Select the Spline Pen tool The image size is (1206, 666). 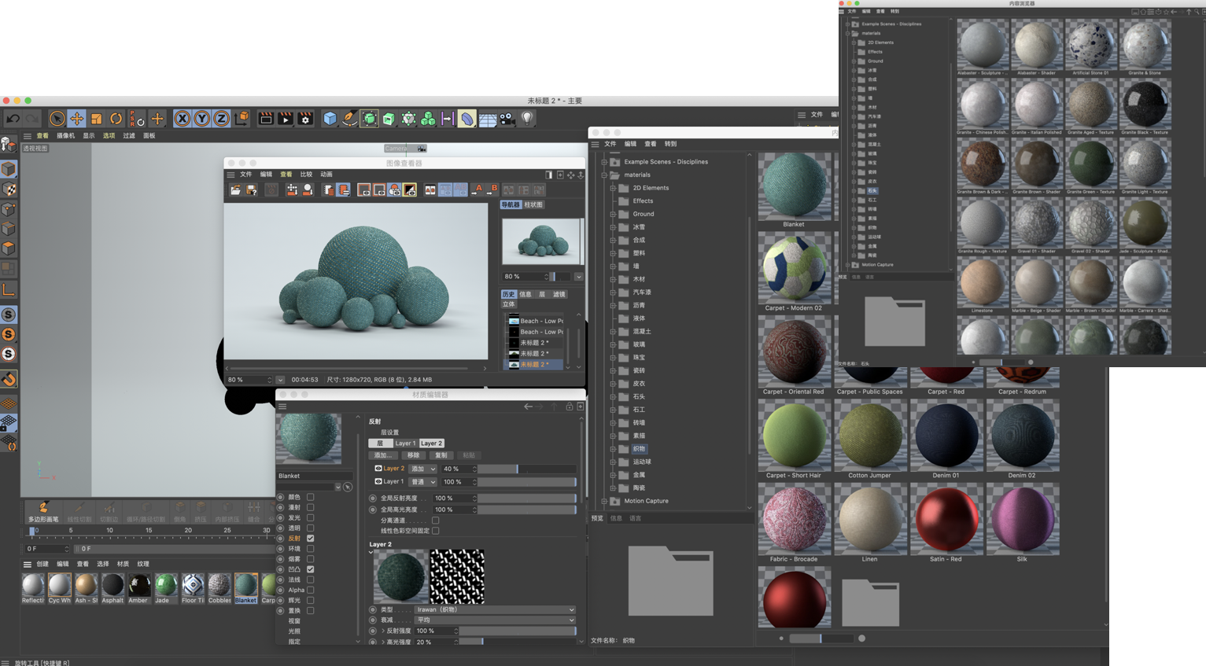[349, 119]
